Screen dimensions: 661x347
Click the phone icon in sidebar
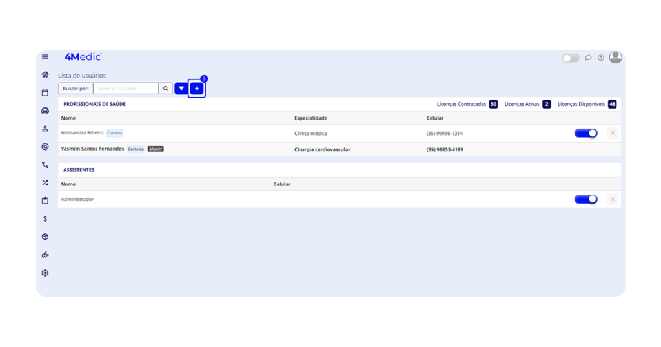(45, 165)
